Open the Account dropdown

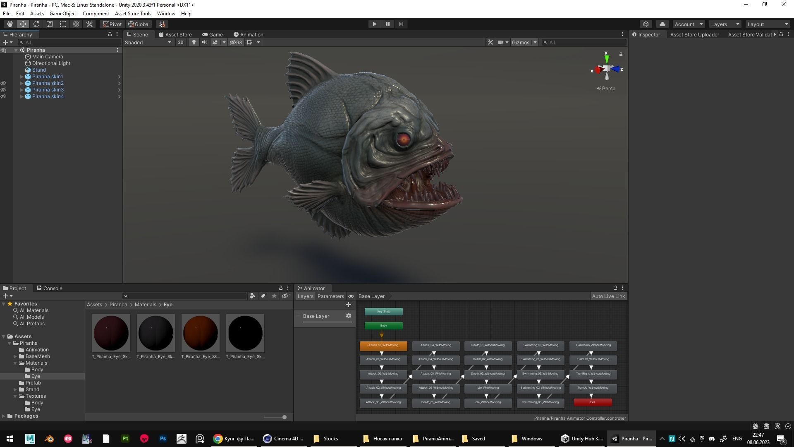click(x=689, y=24)
